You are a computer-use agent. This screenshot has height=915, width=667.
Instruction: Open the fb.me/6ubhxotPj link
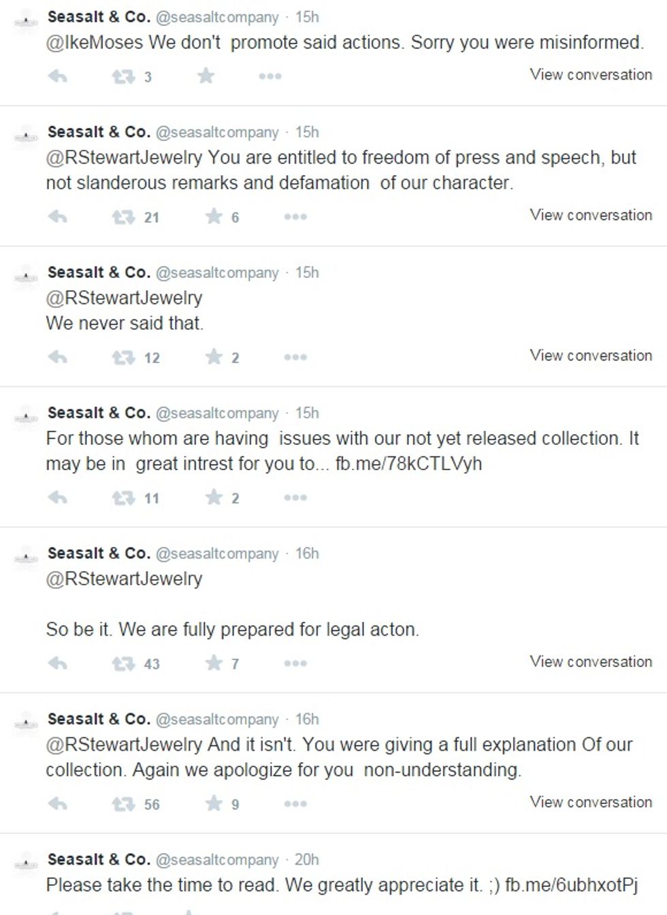[x=572, y=885]
